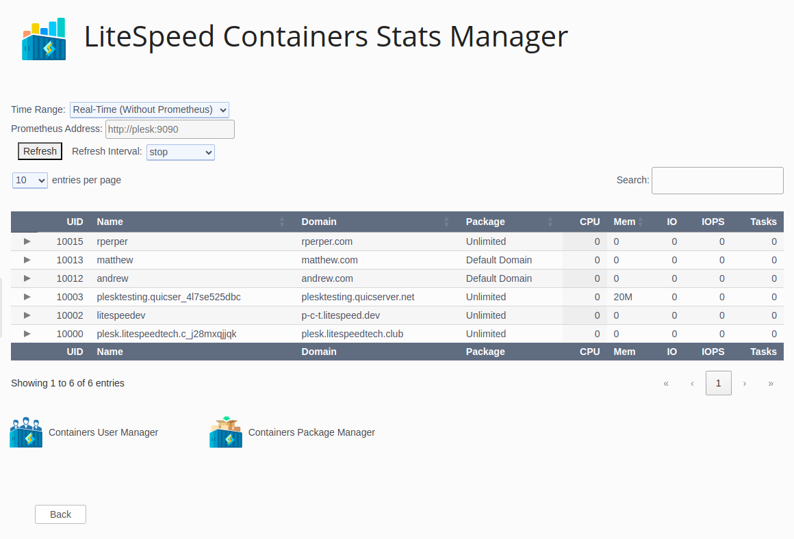
Task: Click inside the Search field
Action: pos(717,180)
